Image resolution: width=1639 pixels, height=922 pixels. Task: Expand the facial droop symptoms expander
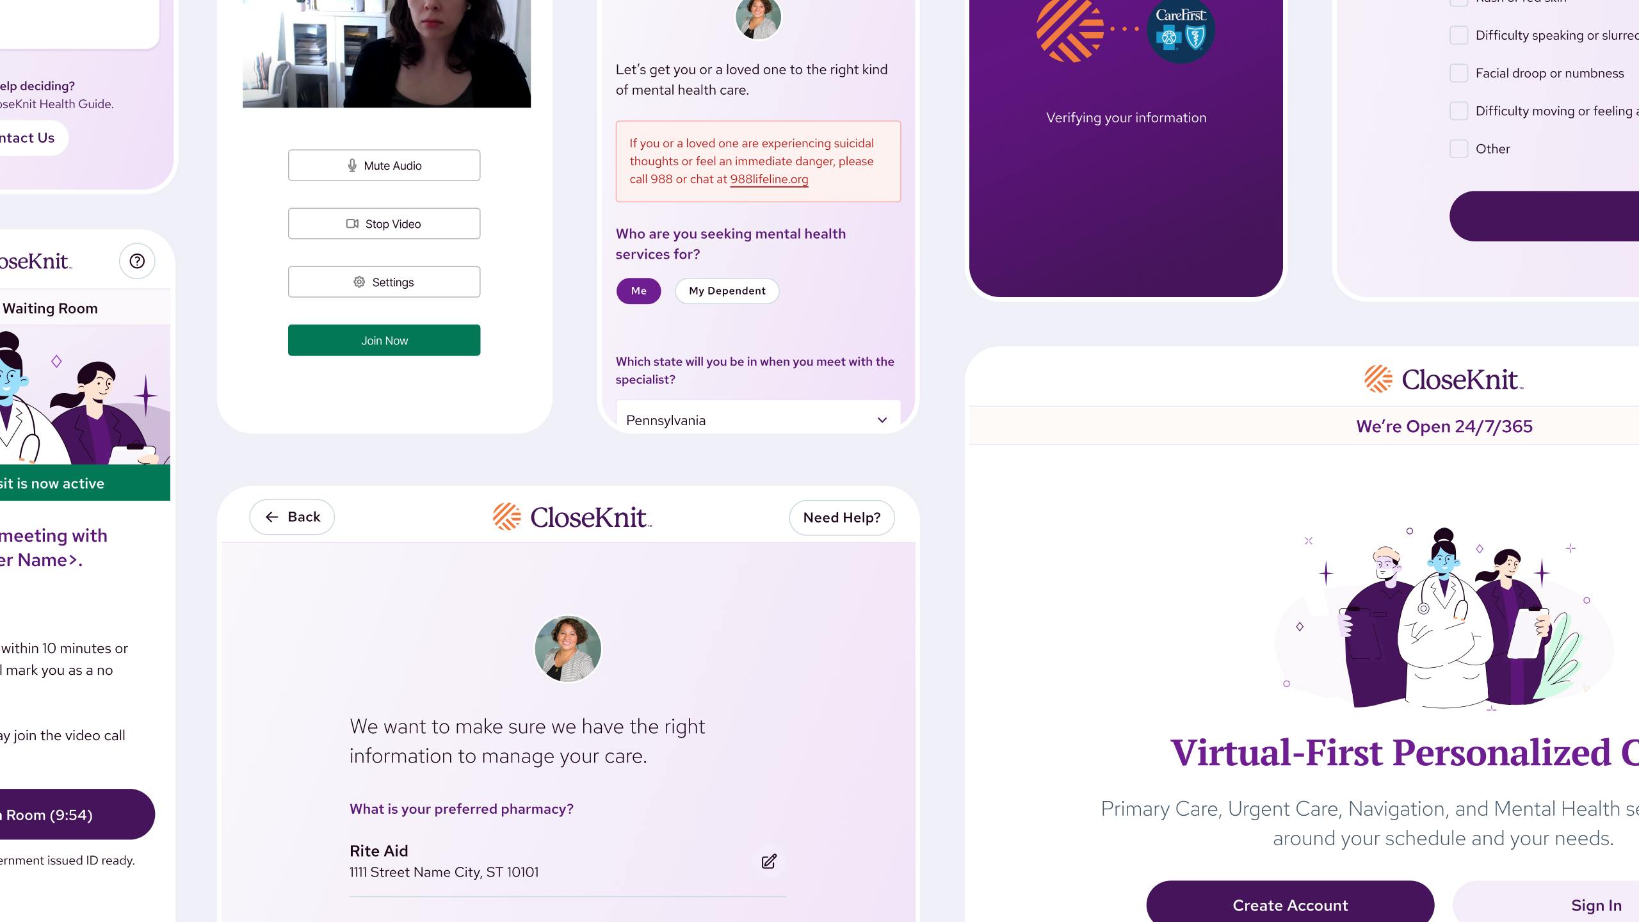(x=1459, y=72)
